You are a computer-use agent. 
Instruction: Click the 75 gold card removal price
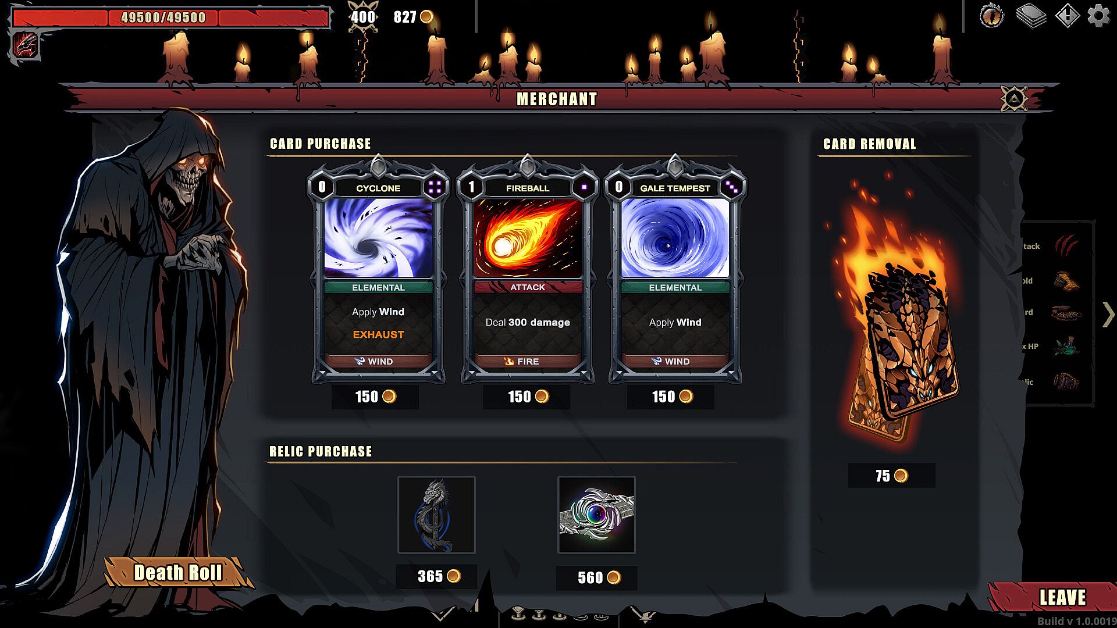[891, 476]
